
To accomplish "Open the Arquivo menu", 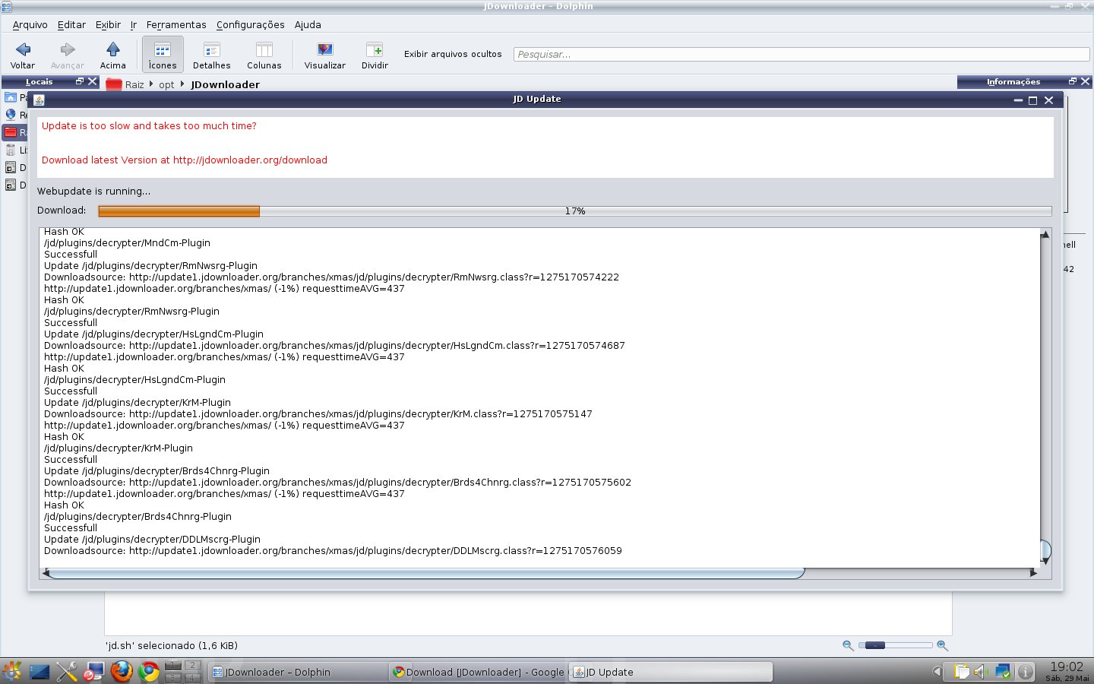I will [x=30, y=24].
